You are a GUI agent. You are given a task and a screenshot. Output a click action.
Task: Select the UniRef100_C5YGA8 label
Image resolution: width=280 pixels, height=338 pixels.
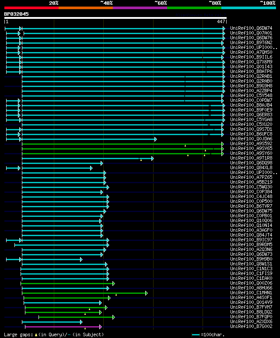(251, 119)
